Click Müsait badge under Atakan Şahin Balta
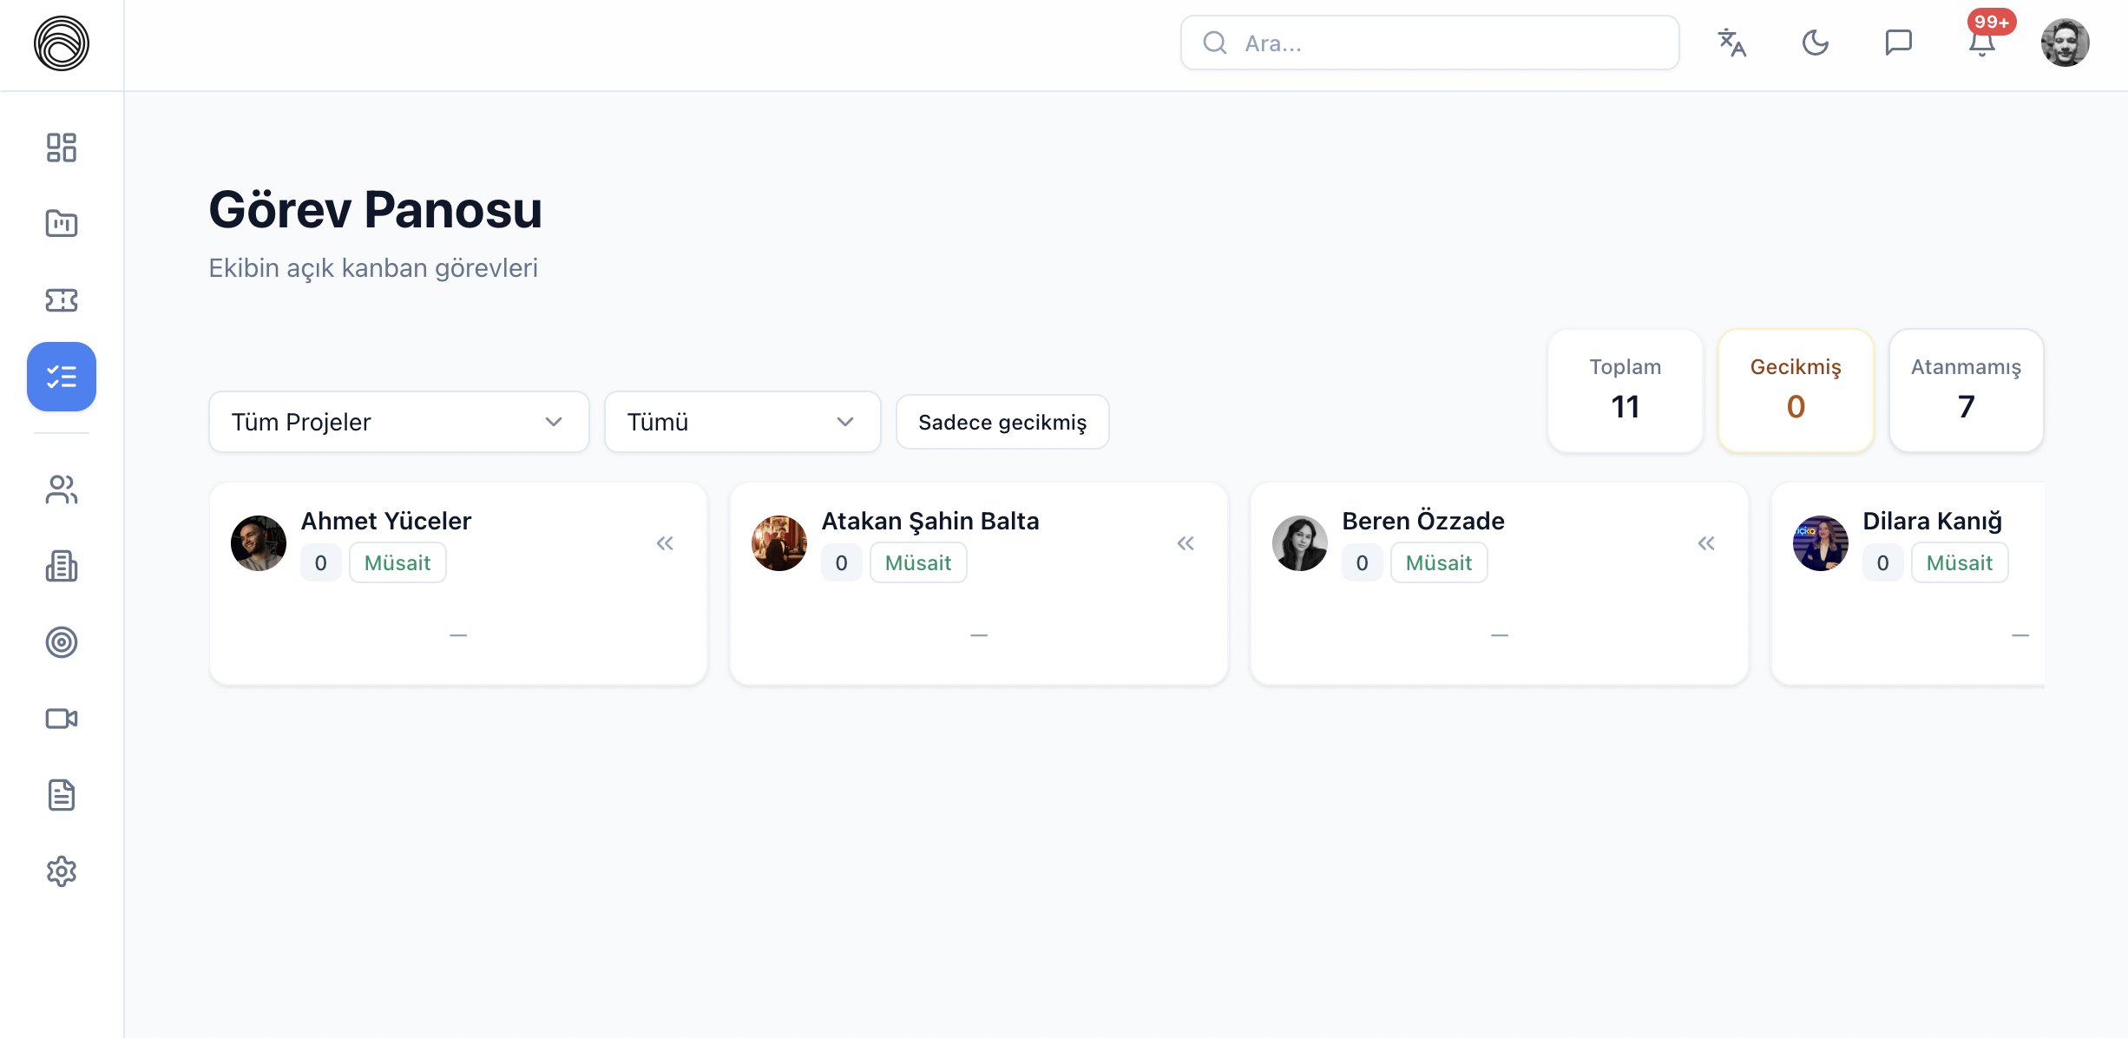 point(918,562)
